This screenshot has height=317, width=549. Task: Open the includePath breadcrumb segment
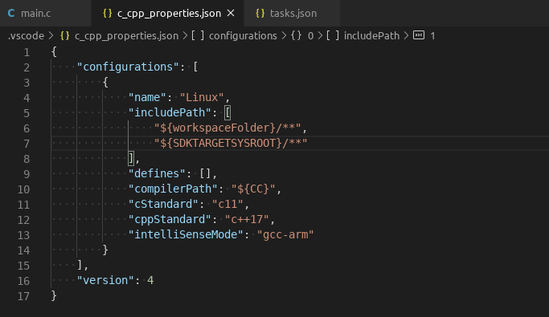click(x=371, y=35)
